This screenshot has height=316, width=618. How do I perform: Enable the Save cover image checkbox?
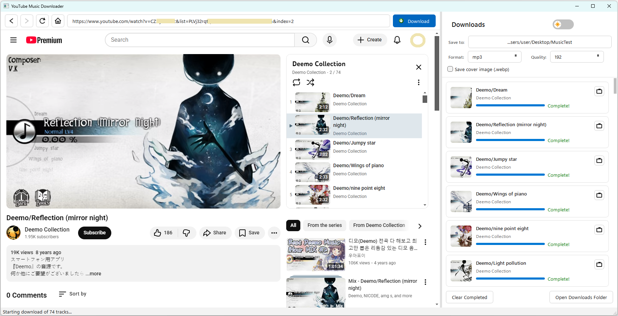pyautogui.click(x=450, y=69)
